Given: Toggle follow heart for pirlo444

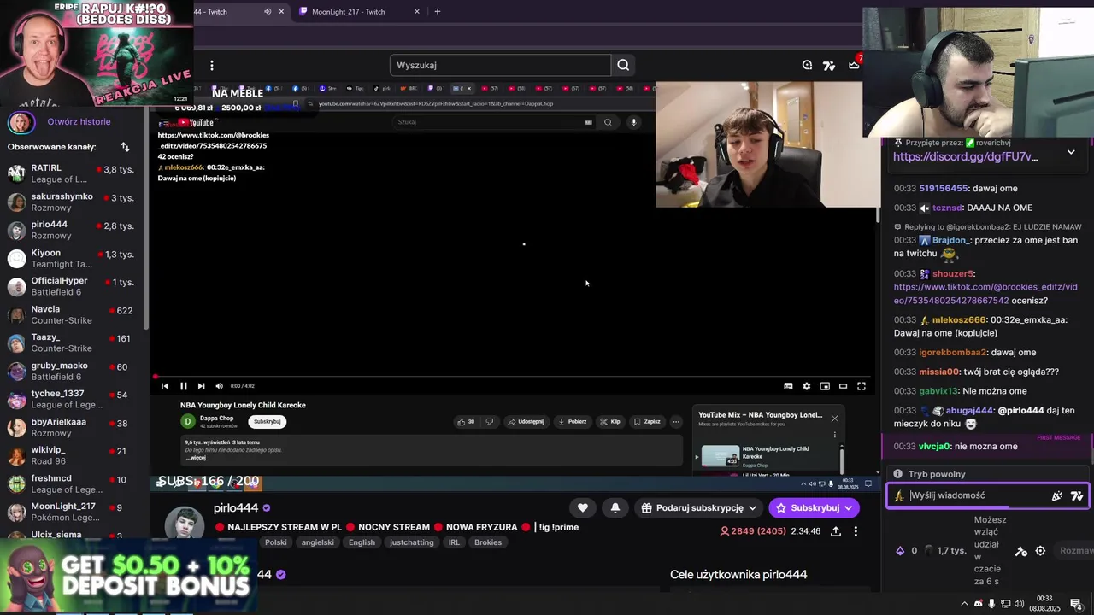Looking at the screenshot, I should [x=583, y=507].
